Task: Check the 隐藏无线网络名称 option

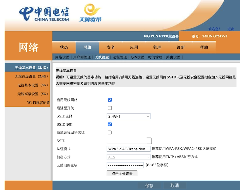Action: (110, 132)
